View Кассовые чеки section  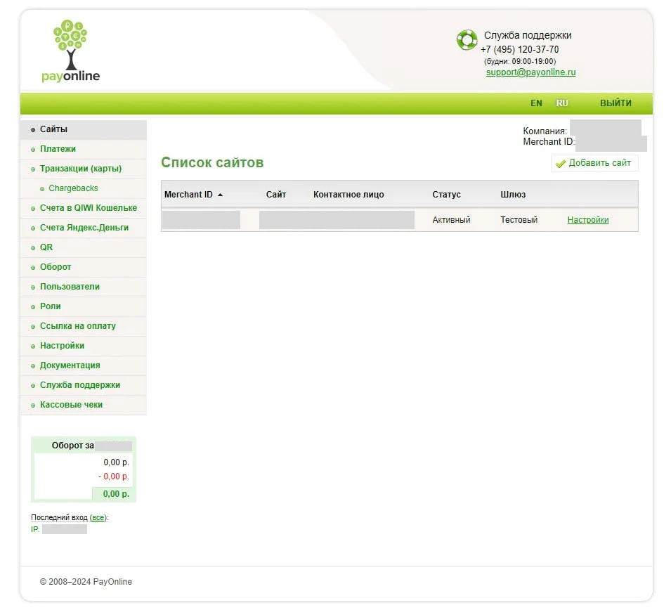tap(71, 405)
